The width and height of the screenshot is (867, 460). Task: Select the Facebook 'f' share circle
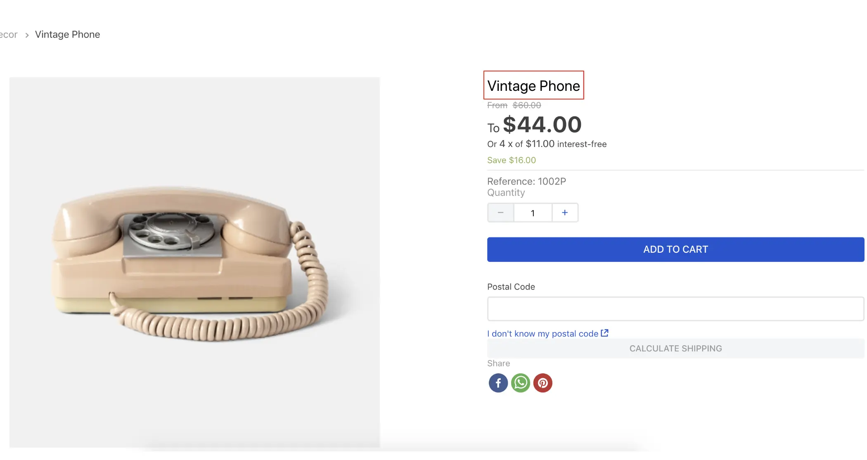coord(498,383)
